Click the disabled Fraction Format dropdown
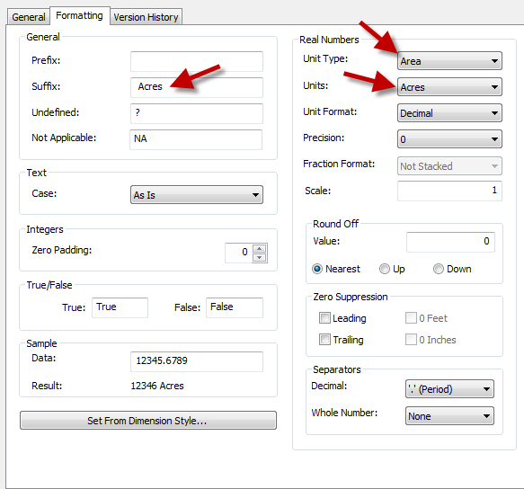This screenshot has height=489, width=524. click(x=449, y=165)
